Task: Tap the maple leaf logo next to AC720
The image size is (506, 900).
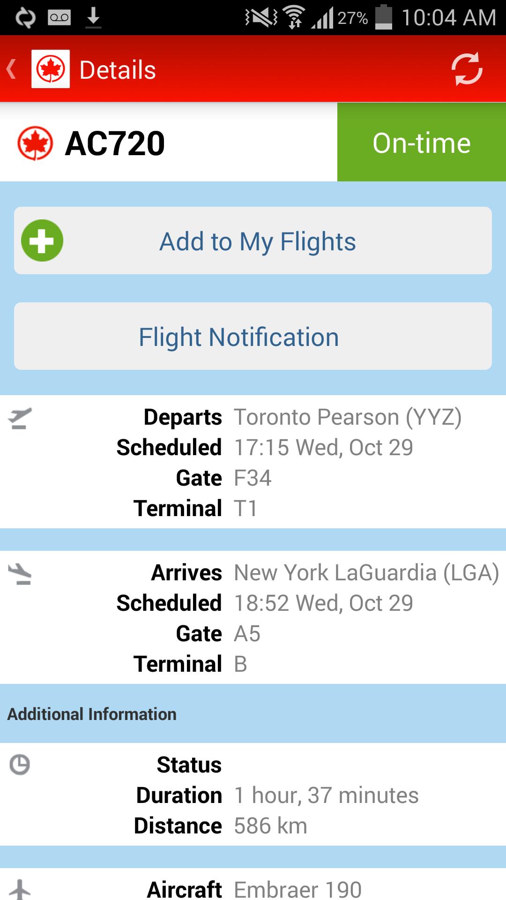Action: (x=35, y=143)
